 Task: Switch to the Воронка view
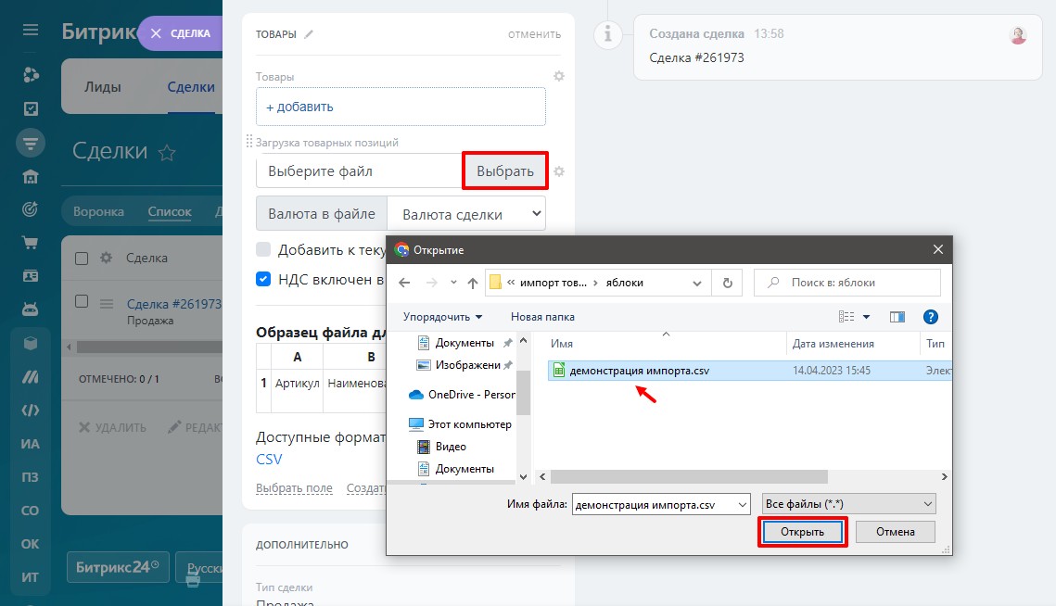click(x=98, y=211)
